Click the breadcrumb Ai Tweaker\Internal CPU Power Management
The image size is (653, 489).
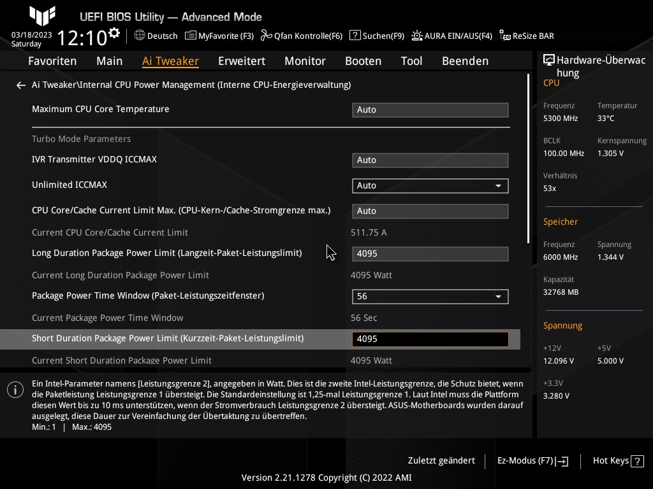point(191,85)
